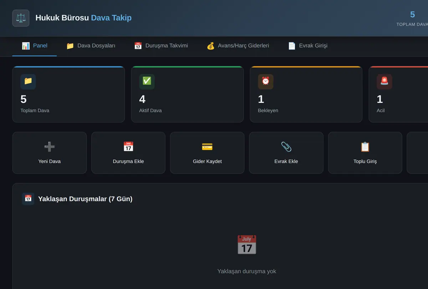Click the Duruşma Ekle button label
This screenshot has width=428, height=289.
tap(128, 161)
